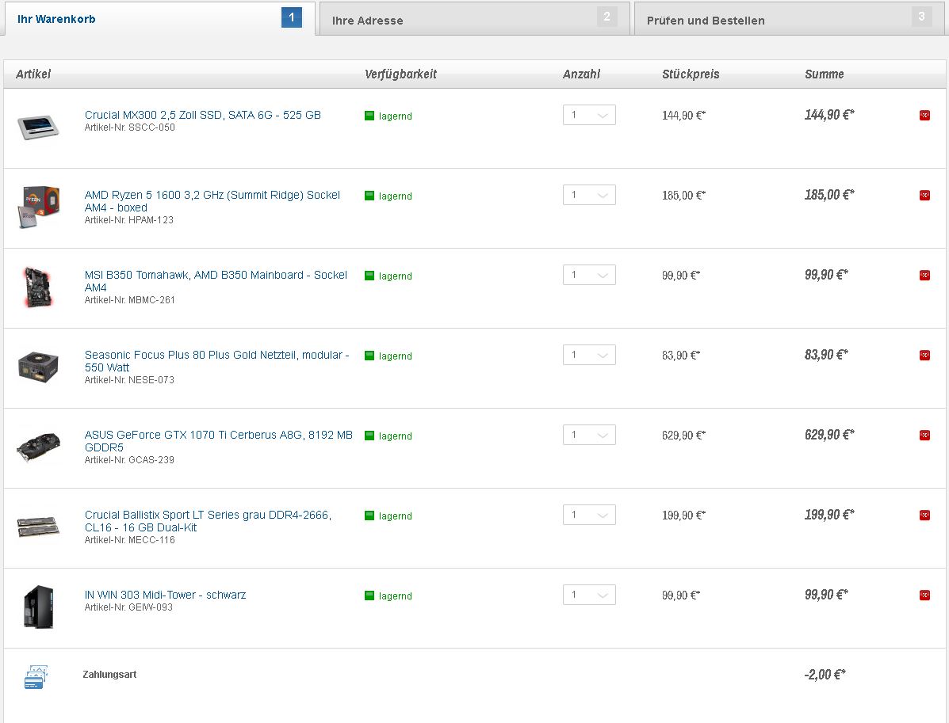The height and width of the screenshot is (723, 949).
Task: Click the green stock icon for AMD Ryzen
Action: 369,196
